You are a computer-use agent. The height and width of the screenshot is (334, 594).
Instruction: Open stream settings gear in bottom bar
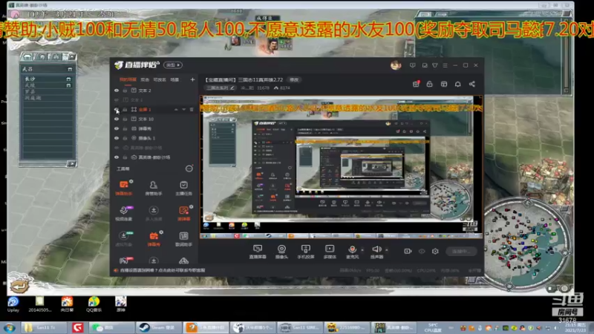[x=435, y=251]
